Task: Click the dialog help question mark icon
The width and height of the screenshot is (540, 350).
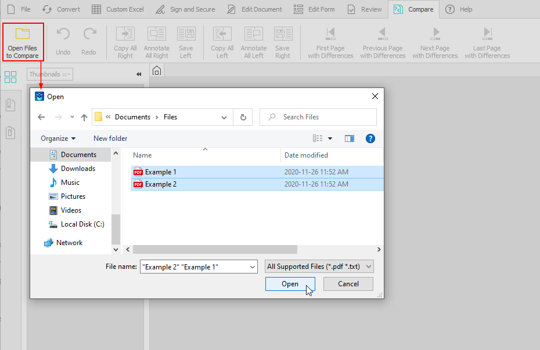Action: click(x=370, y=138)
